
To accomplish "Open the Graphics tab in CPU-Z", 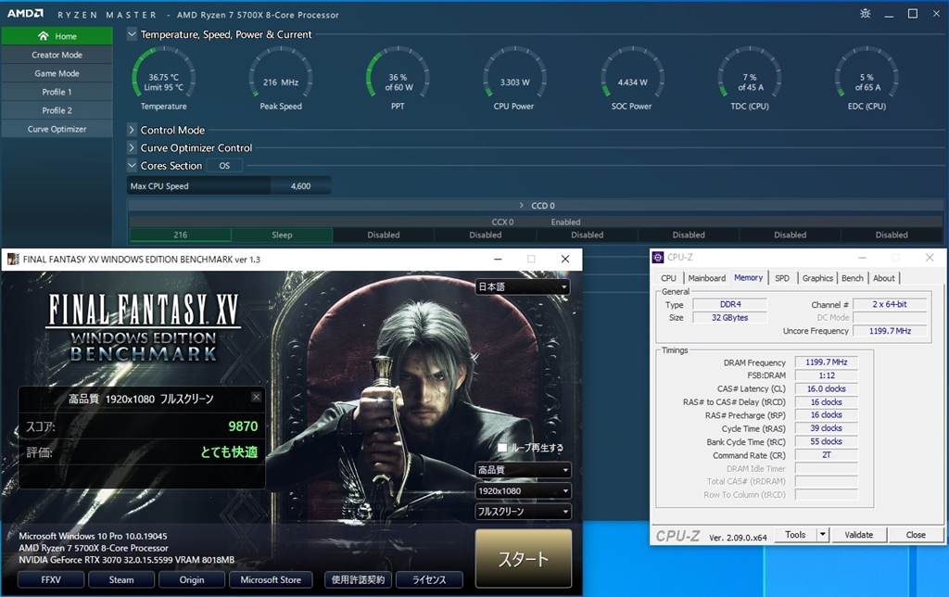I will [x=817, y=278].
